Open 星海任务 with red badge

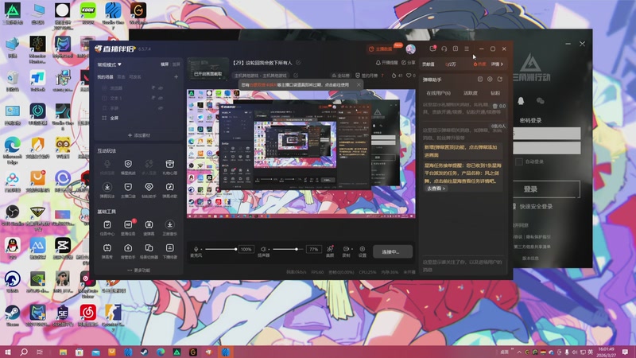point(128,228)
